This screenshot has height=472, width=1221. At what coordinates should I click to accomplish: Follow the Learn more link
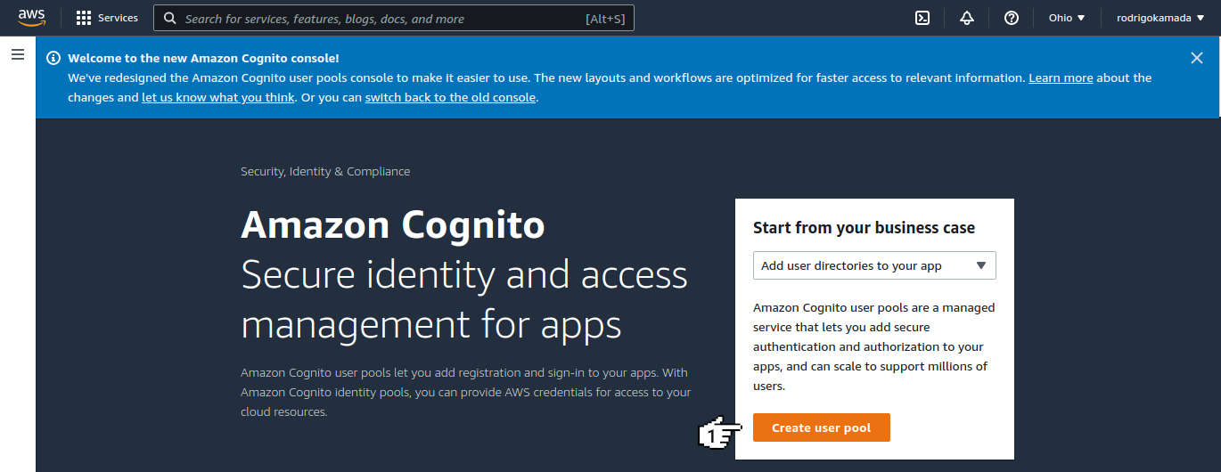[1061, 77]
